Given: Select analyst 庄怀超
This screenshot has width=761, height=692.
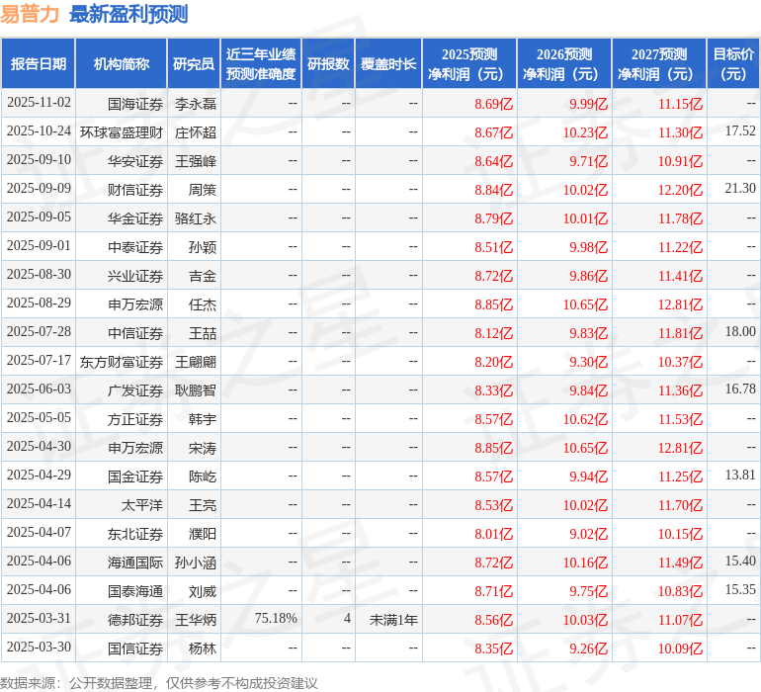Looking at the screenshot, I should coord(196,132).
